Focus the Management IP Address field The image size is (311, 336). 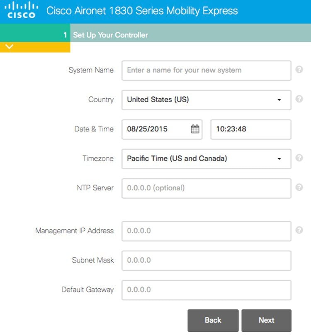pyautogui.click(x=207, y=231)
